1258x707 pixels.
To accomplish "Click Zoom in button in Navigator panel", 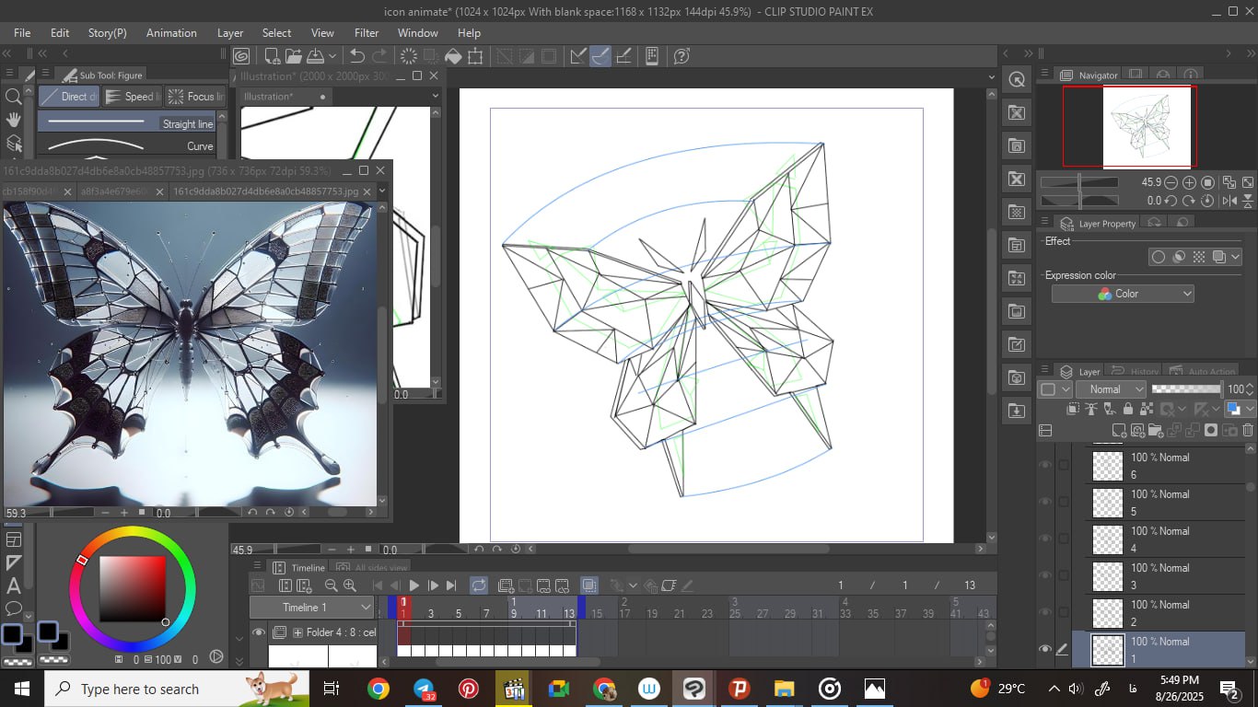I will point(1189,182).
